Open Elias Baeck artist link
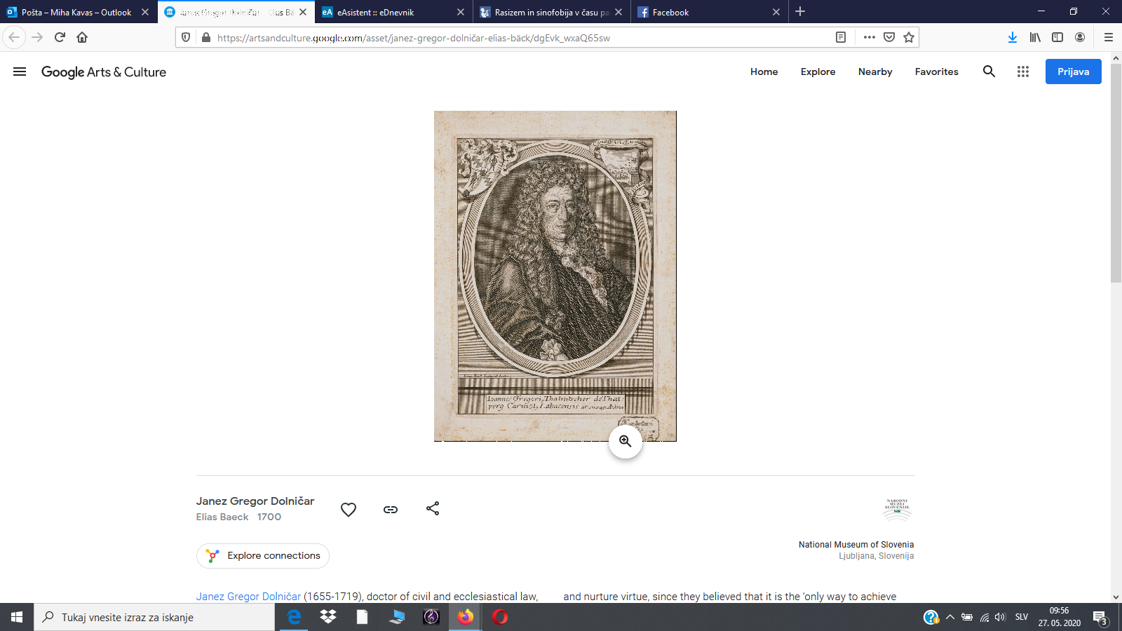1122x631 pixels. pos(222,517)
